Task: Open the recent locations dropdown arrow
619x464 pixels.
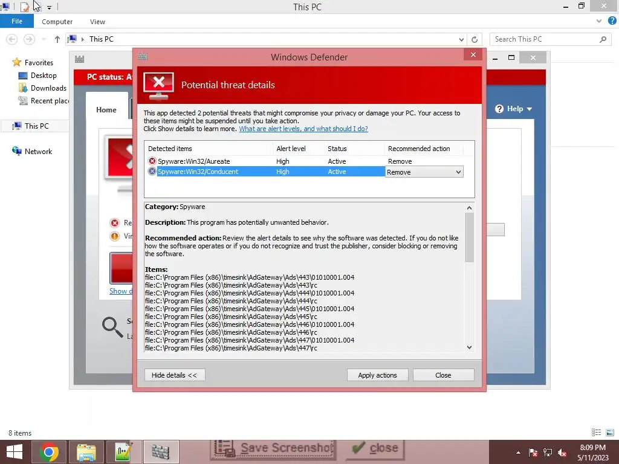Action: [x=44, y=39]
